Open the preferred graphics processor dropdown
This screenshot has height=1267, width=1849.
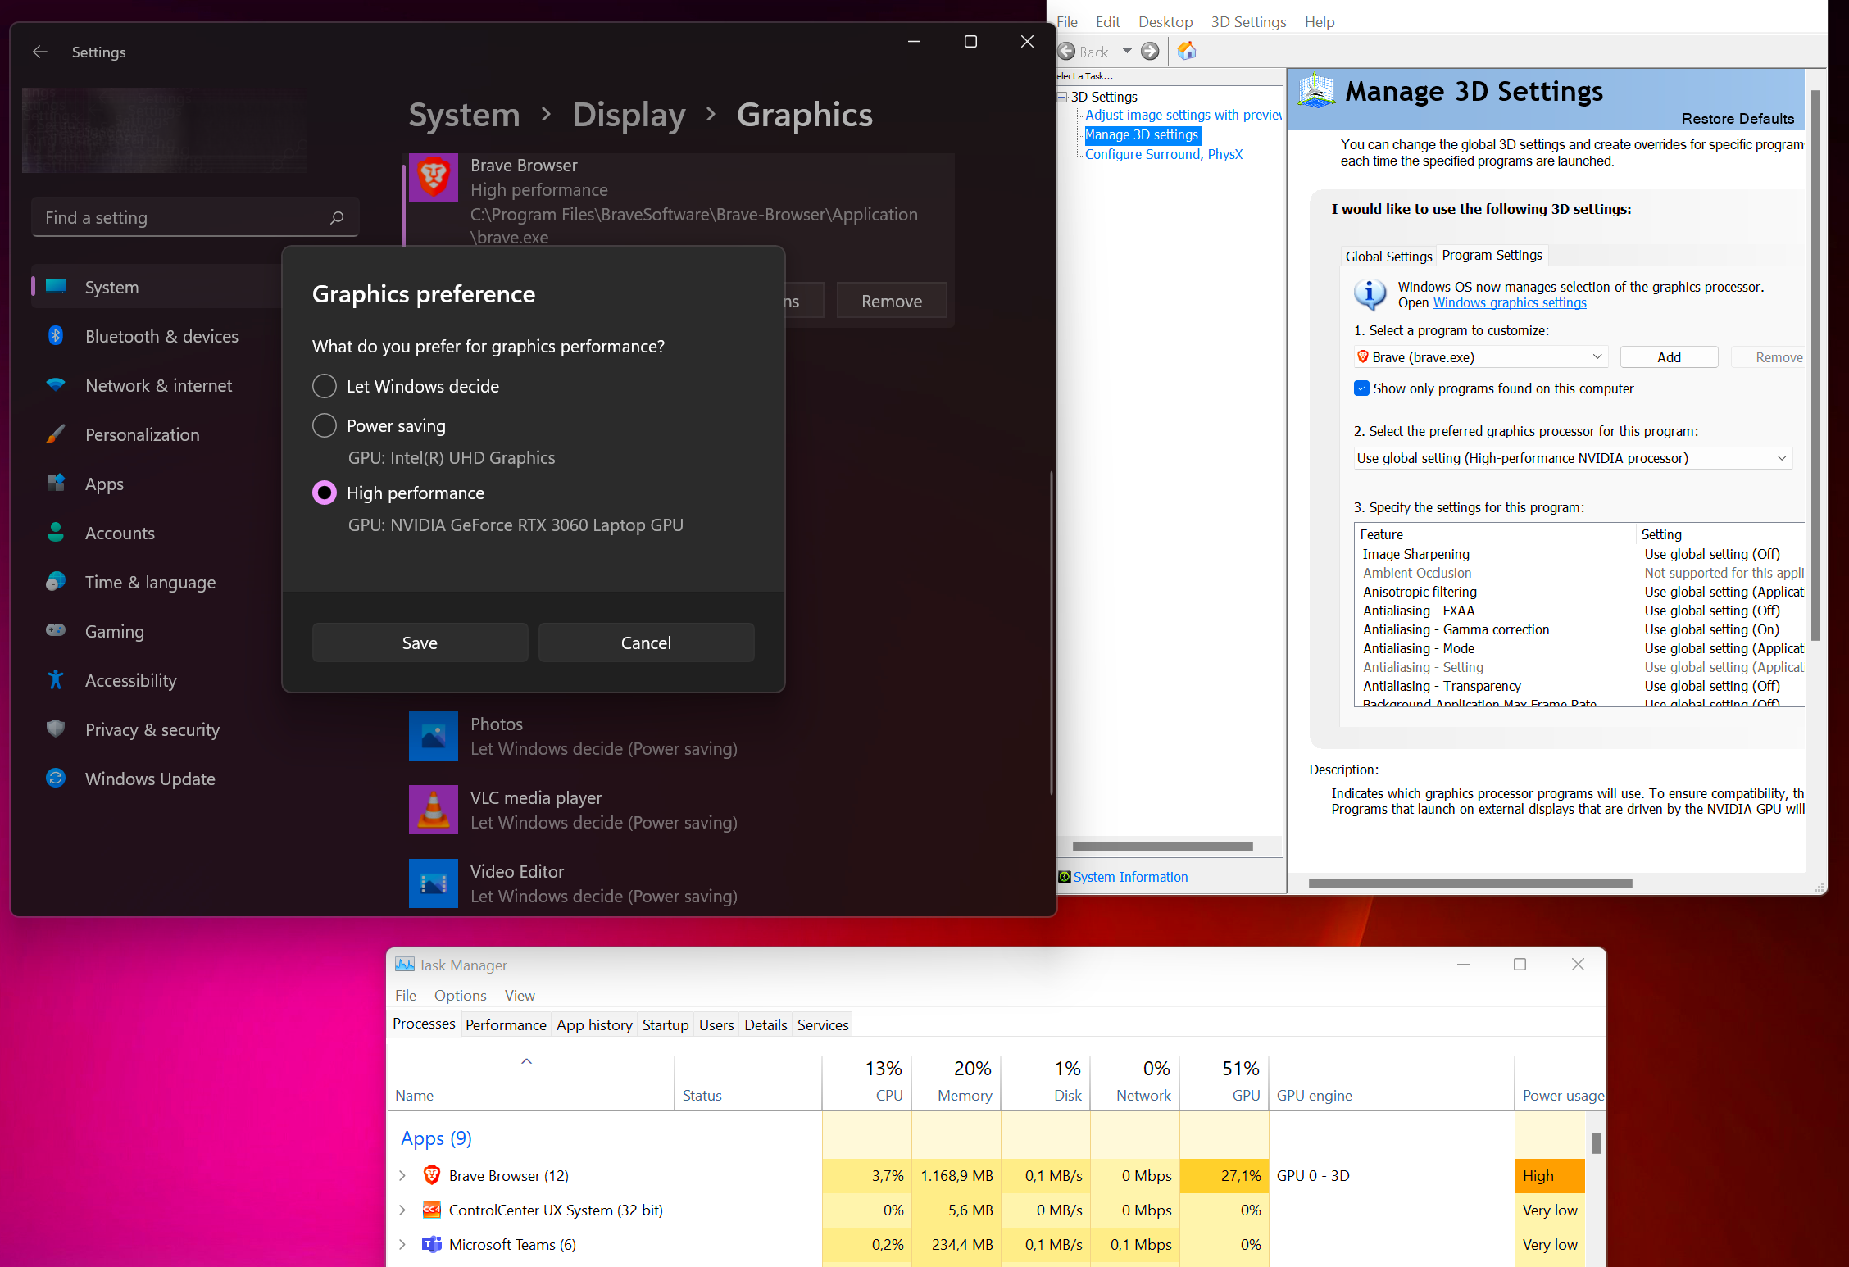[x=1572, y=458]
